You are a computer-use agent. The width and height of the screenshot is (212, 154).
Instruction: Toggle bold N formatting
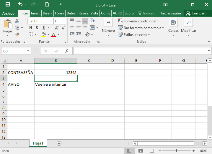(x=31, y=28)
